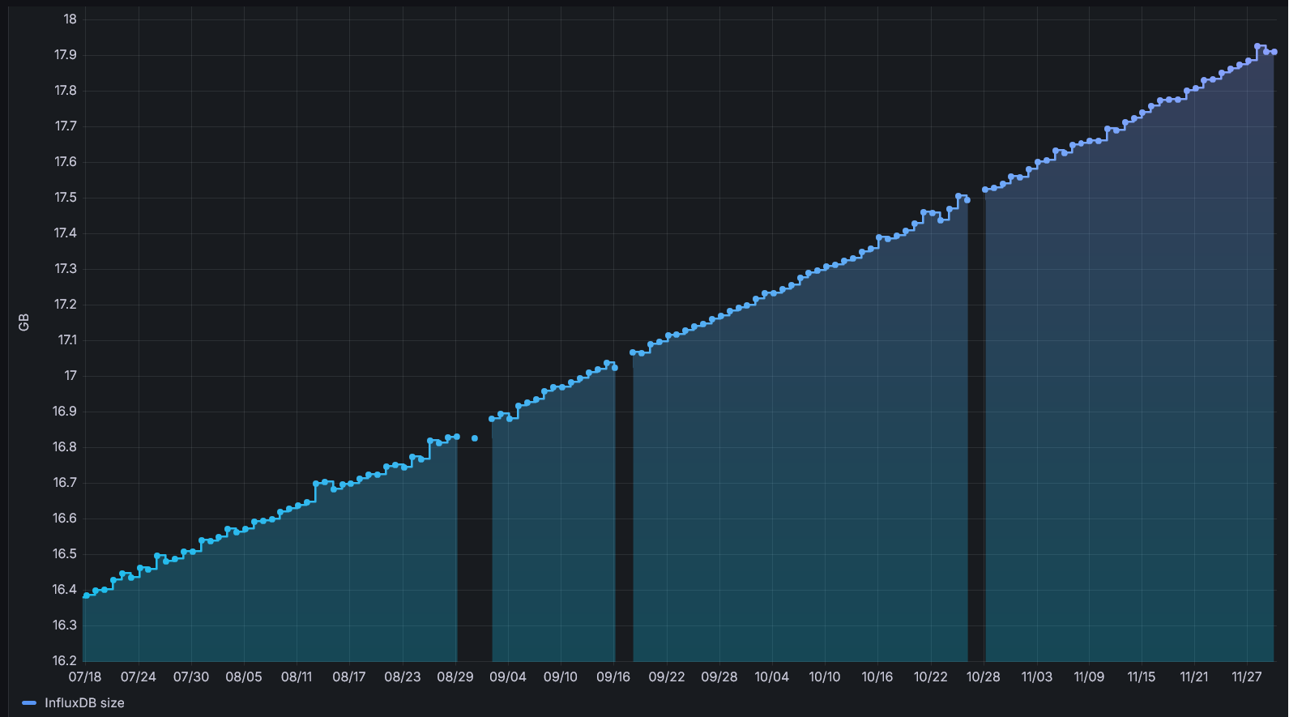Viewport: 1289px width, 717px height.
Task: Click the 08/05 x-axis date
Action: point(244,677)
